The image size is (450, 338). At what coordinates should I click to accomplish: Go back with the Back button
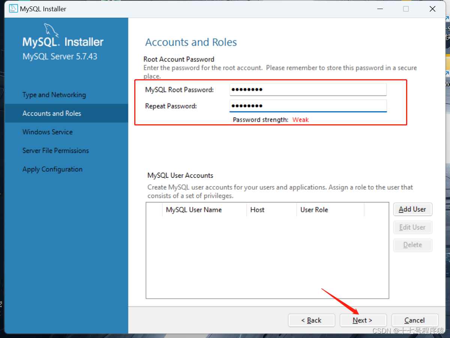(311, 320)
